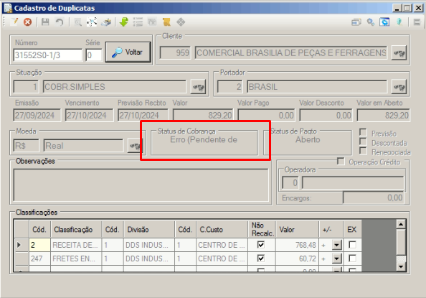Open the Portador lookup button

[x=399, y=87]
